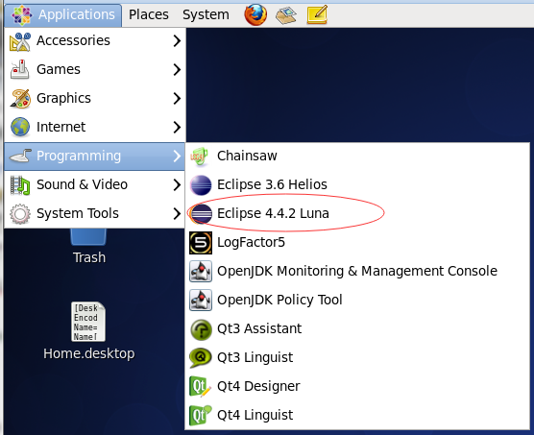Click the OpenJDK Monitoring Console Duke icon
The width and height of the screenshot is (534, 435).
201,272
